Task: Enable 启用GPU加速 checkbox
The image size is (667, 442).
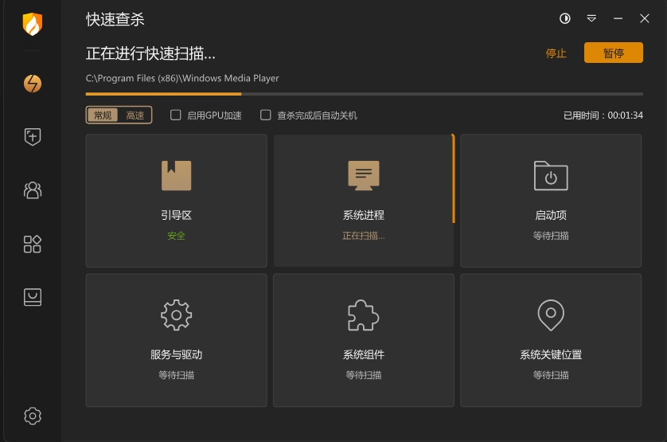Action: [176, 115]
